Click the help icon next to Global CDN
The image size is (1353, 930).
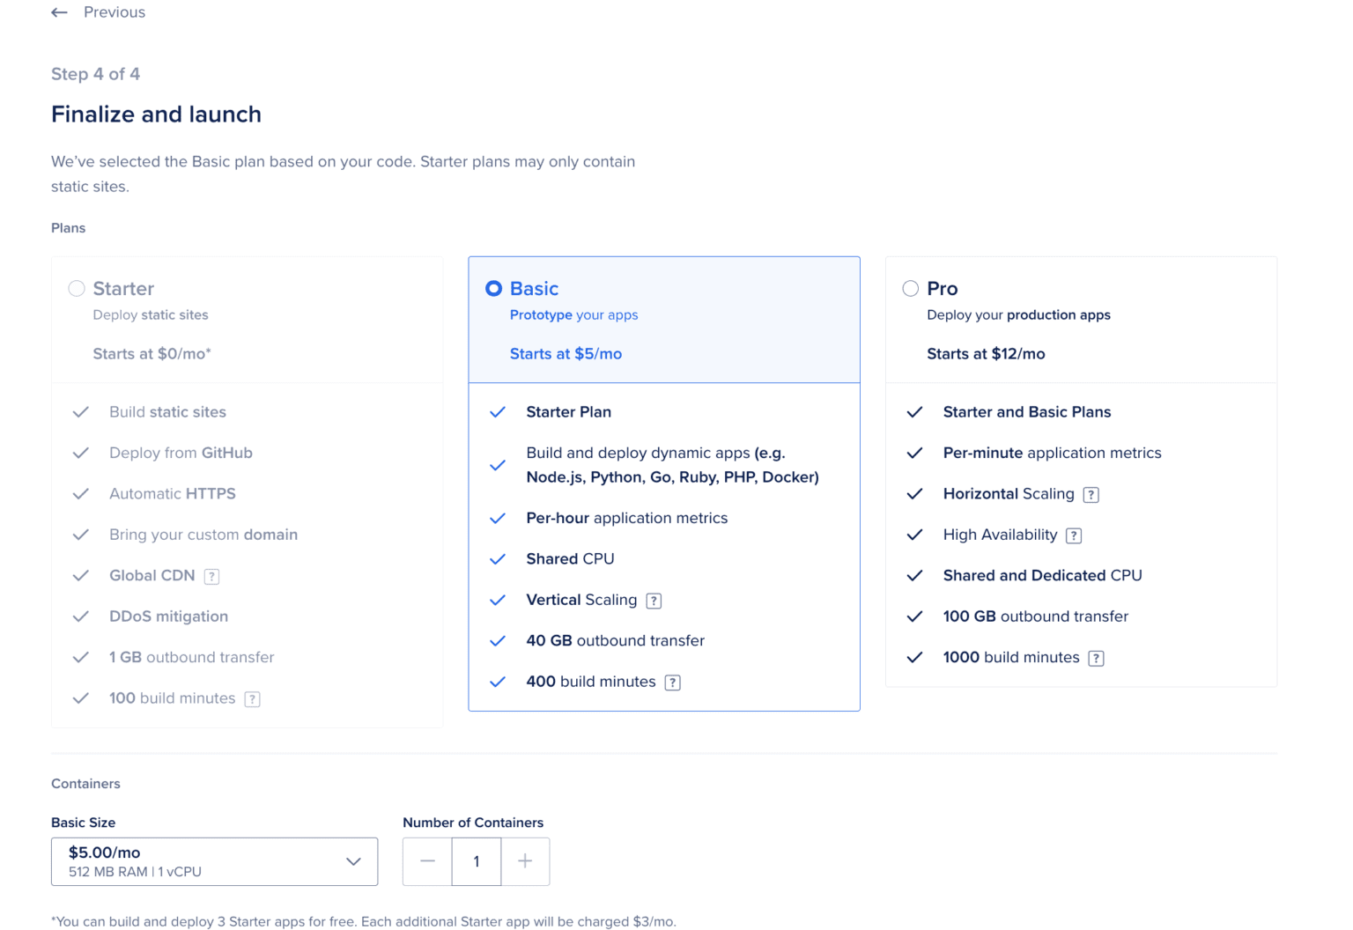[211, 576]
